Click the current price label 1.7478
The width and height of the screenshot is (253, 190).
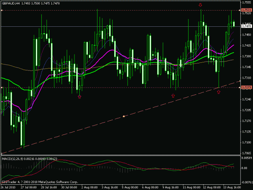[x=247, y=26]
